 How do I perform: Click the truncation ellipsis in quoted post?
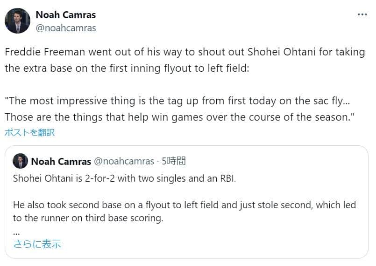point(16,231)
